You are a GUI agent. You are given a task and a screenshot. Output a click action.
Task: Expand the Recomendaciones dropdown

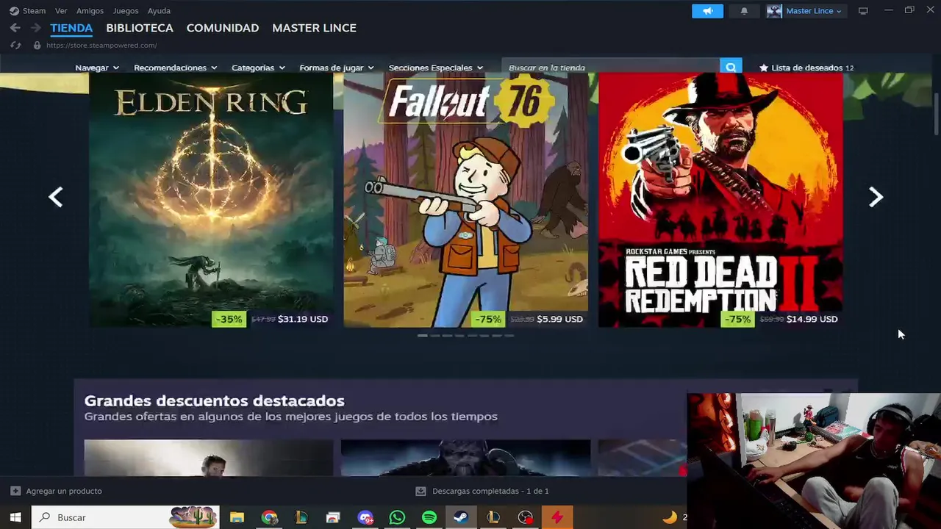pyautogui.click(x=175, y=68)
